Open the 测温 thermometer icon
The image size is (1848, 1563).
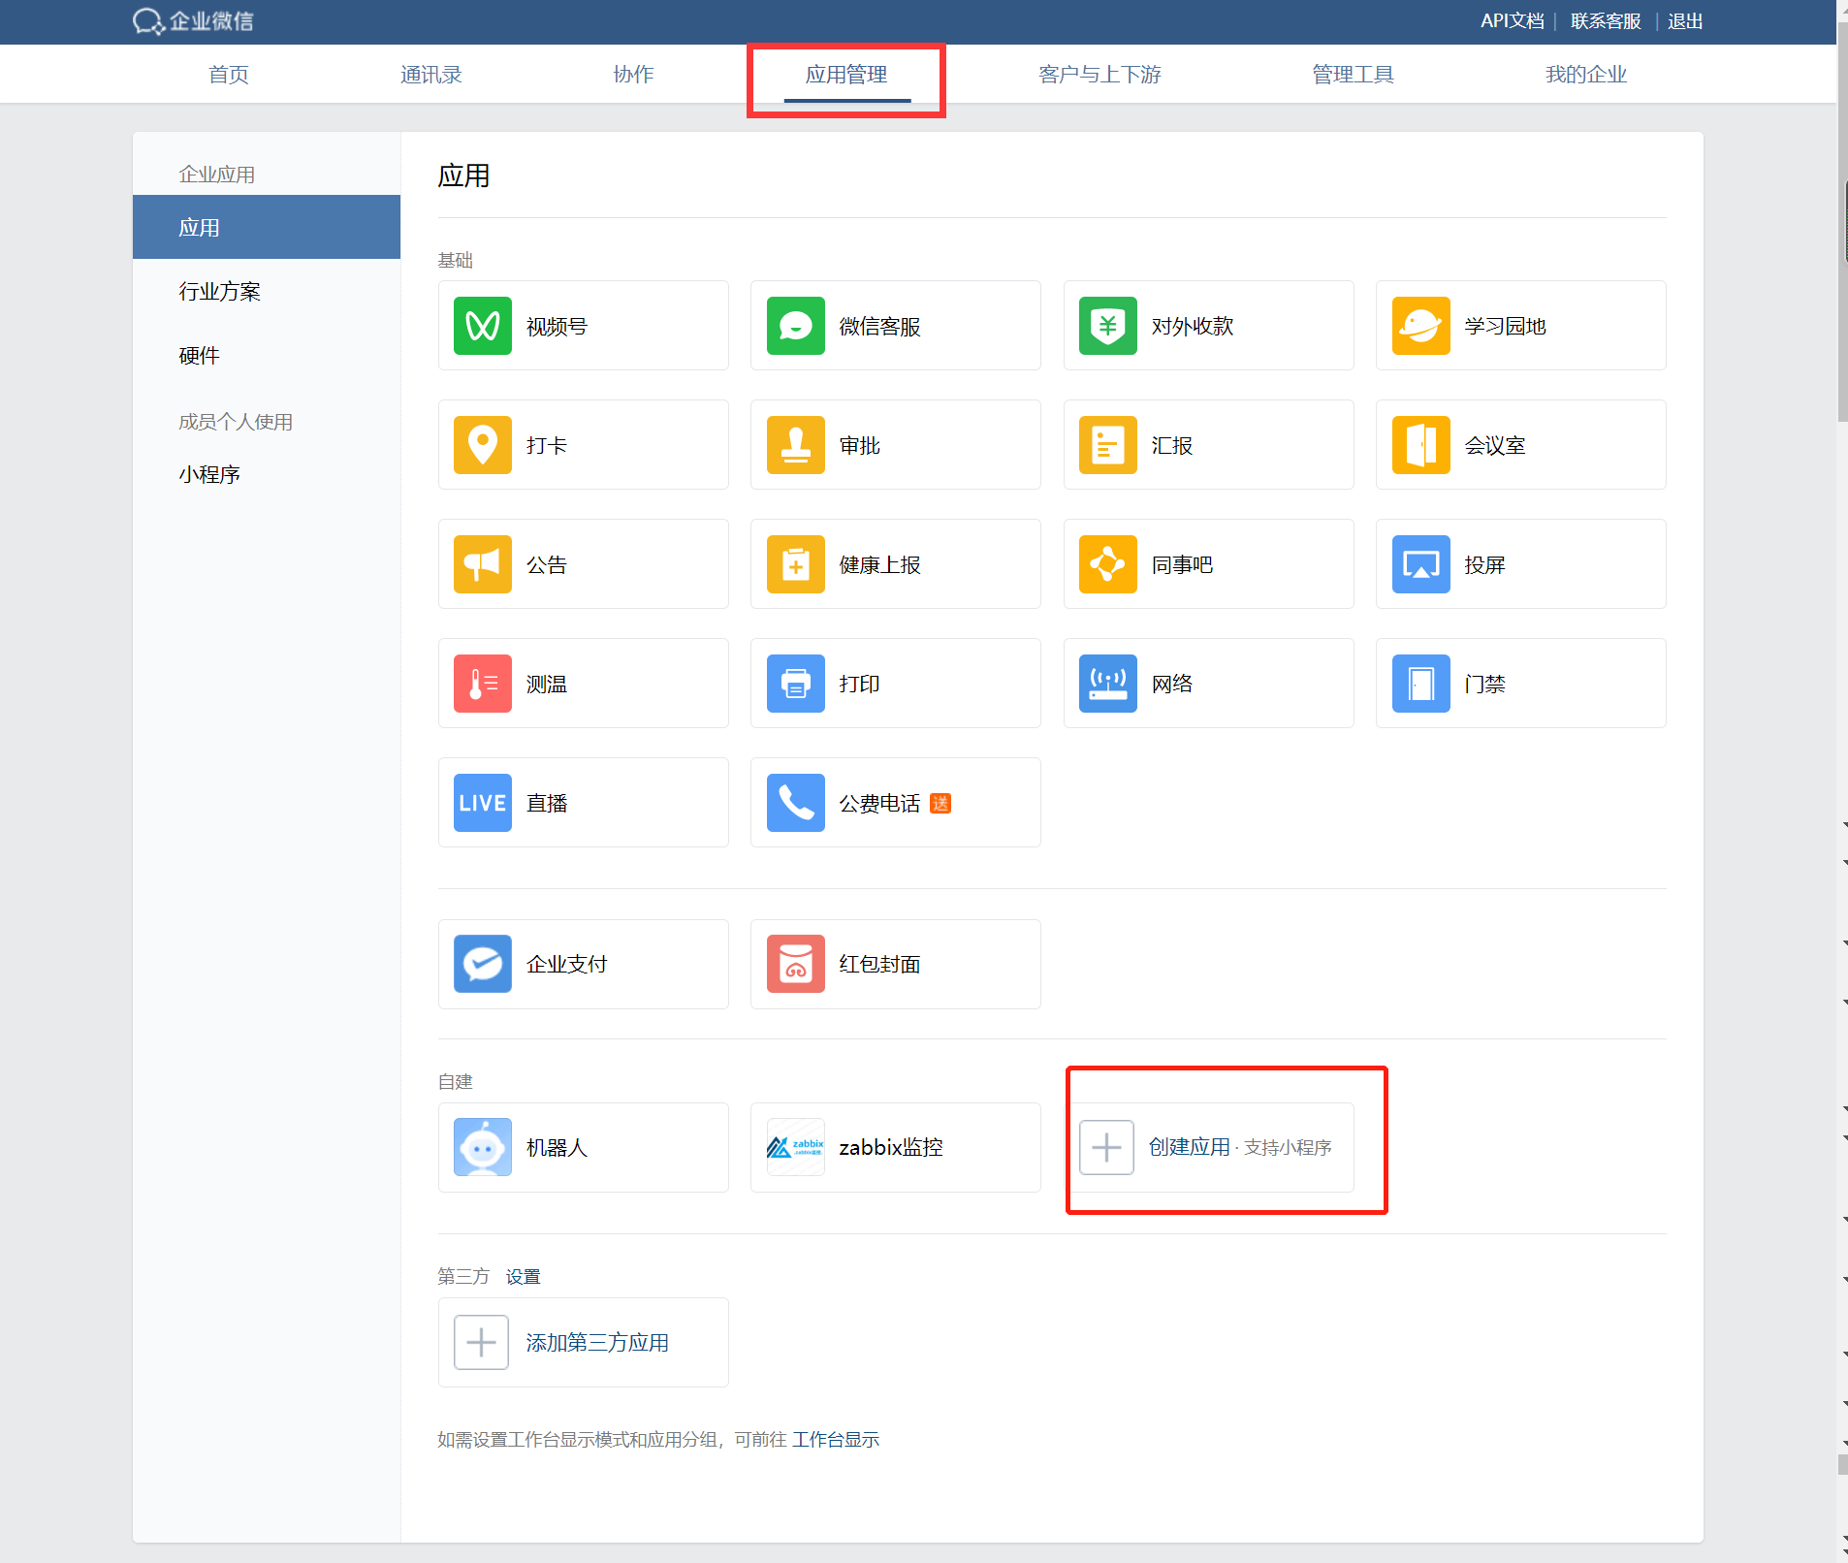483,684
